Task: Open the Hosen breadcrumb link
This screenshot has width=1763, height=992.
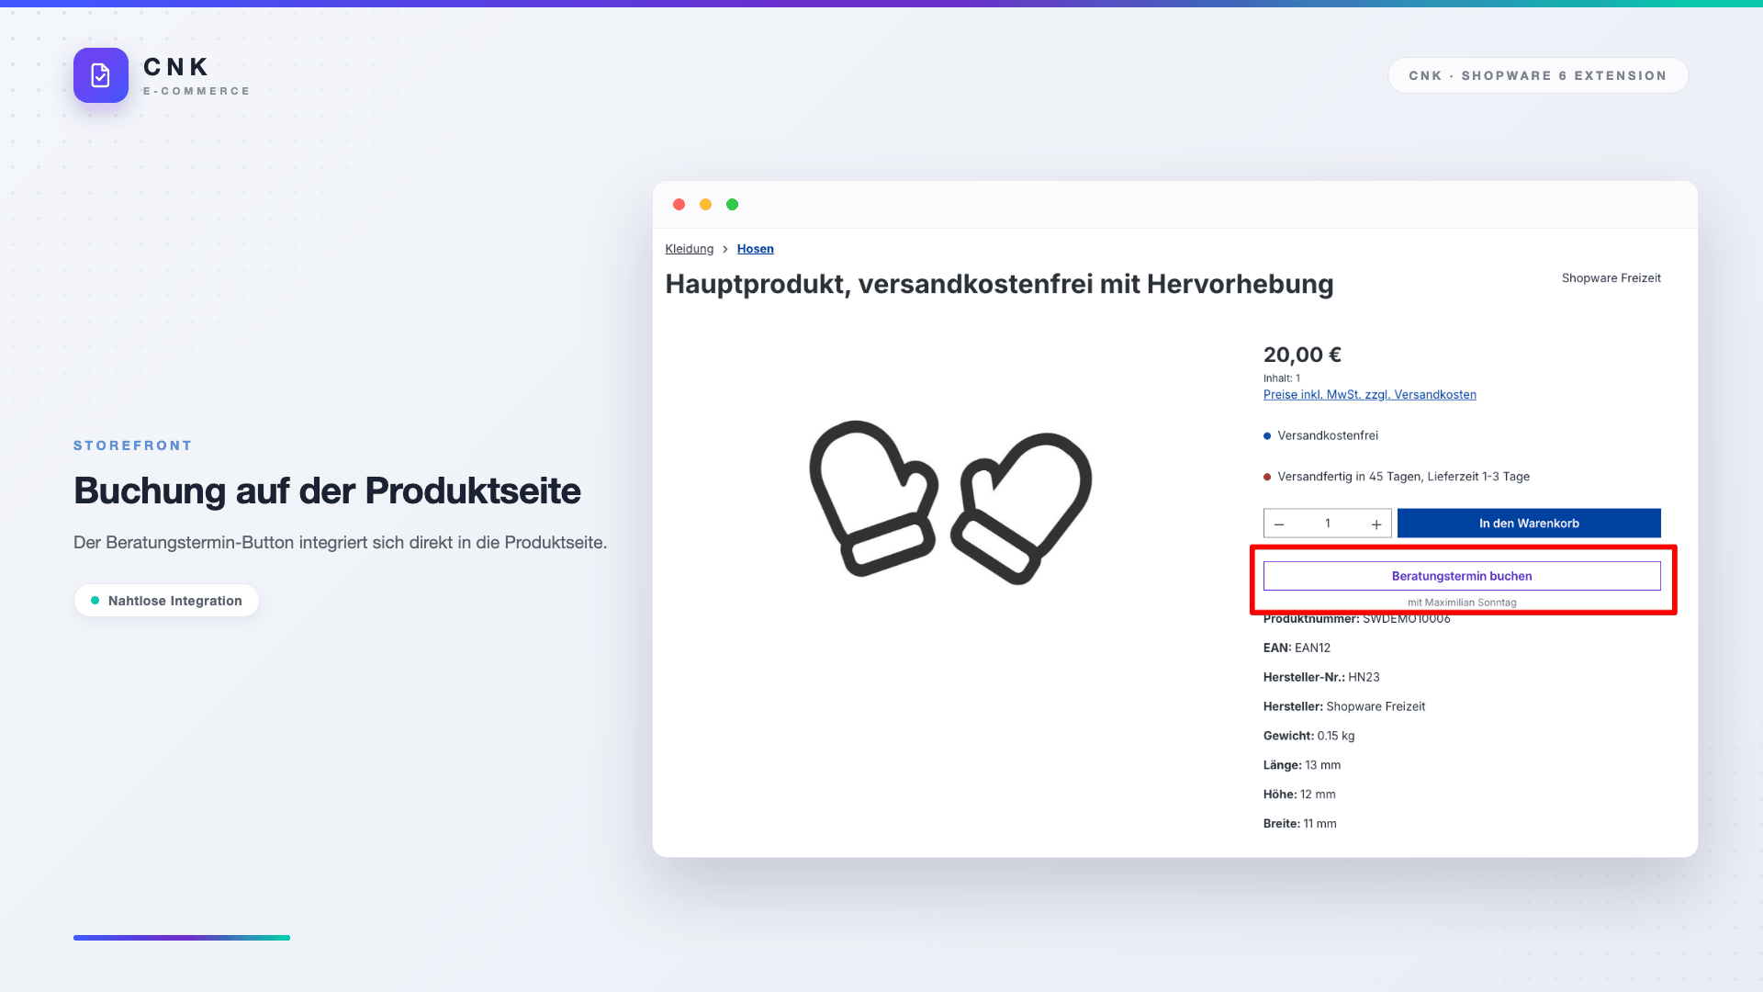Action: coord(756,249)
